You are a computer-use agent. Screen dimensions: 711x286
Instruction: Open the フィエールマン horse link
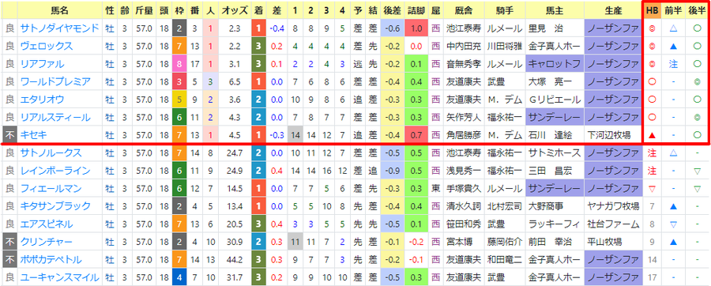pos(51,189)
